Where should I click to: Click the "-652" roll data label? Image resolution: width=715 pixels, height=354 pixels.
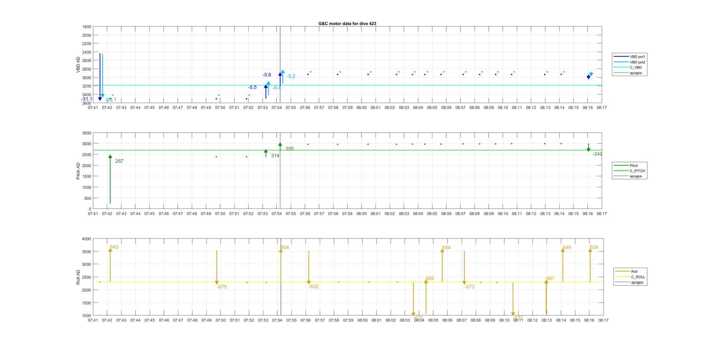314,287
